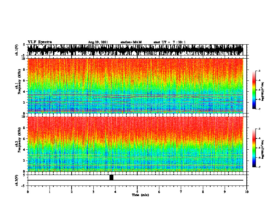Click time axis tick label '5'

(x=137, y=192)
